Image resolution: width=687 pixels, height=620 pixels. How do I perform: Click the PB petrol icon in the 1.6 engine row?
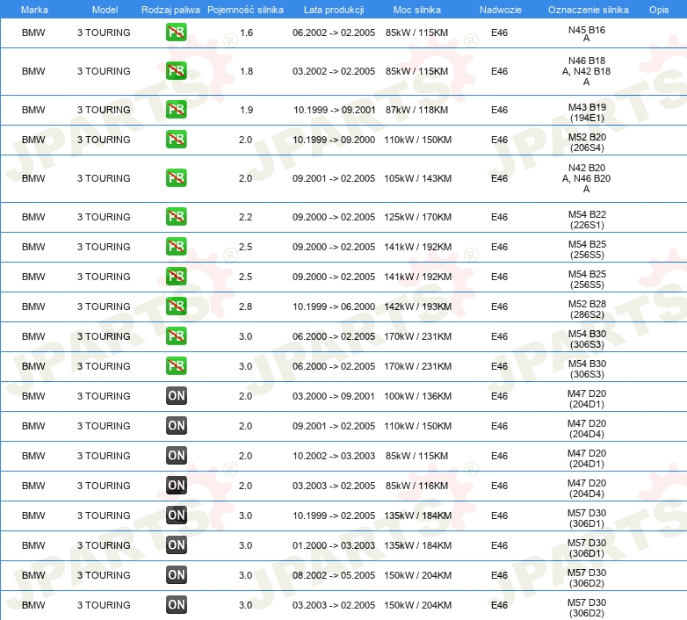point(176,32)
